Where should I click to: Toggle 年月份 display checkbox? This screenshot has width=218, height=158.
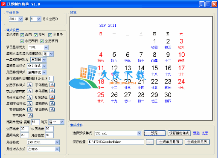(50, 35)
